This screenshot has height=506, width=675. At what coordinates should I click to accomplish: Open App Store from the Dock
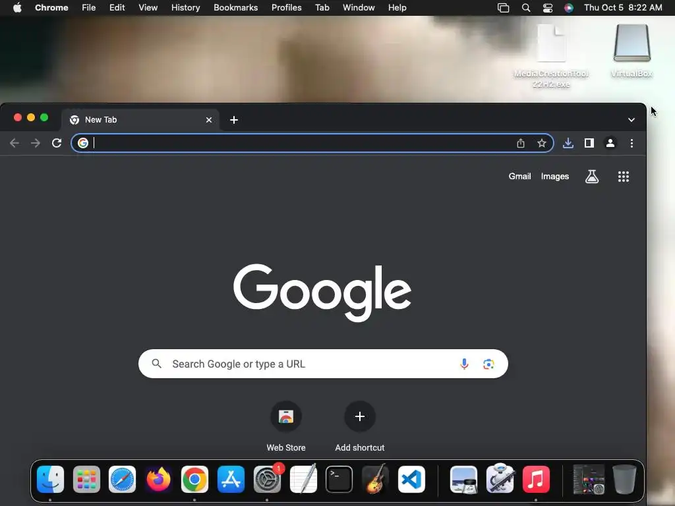click(231, 480)
